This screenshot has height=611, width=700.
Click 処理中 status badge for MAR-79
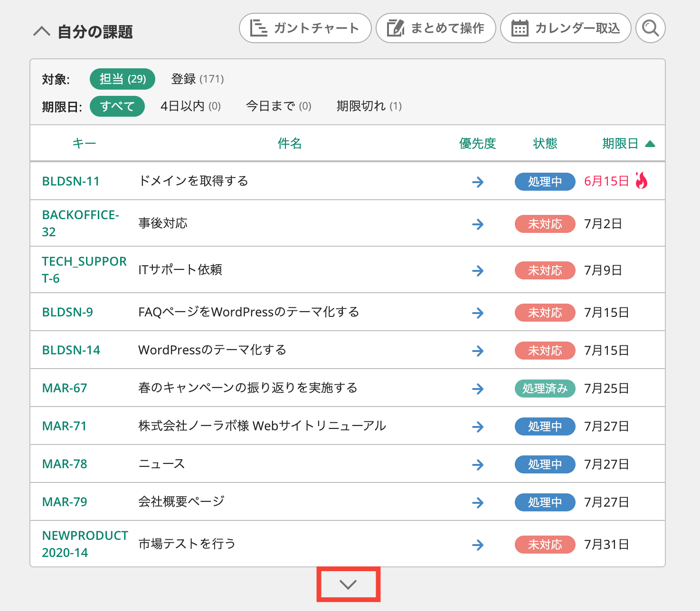coord(545,502)
